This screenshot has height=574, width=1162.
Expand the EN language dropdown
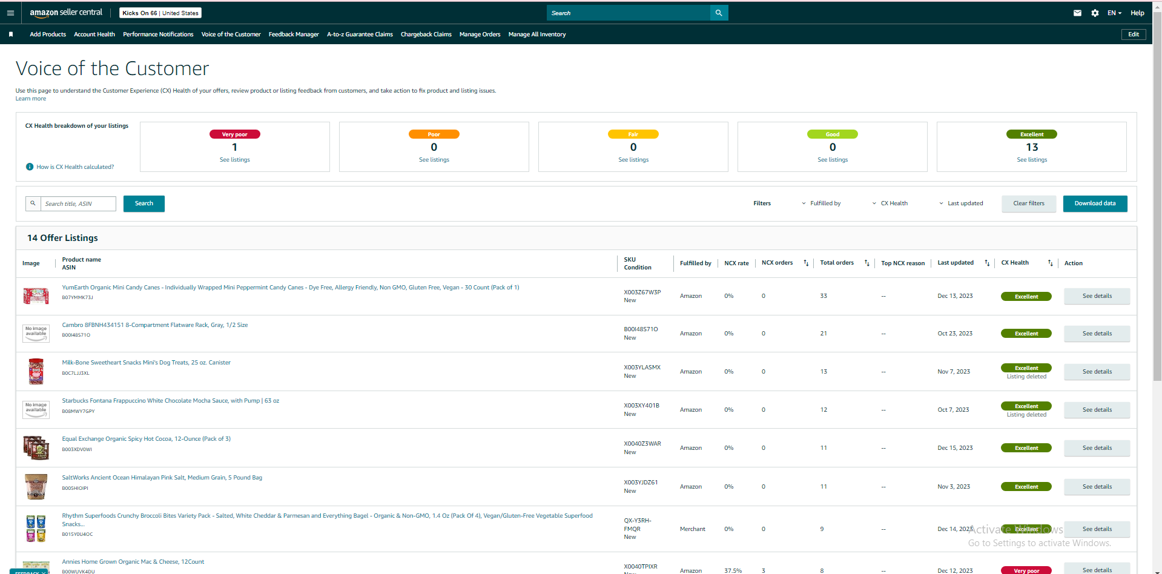click(x=1114, y=13)
